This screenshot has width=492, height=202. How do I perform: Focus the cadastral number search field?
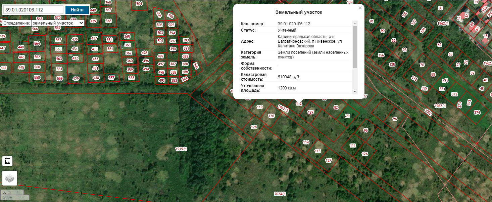pyautogui.click(x=33, y=10)
